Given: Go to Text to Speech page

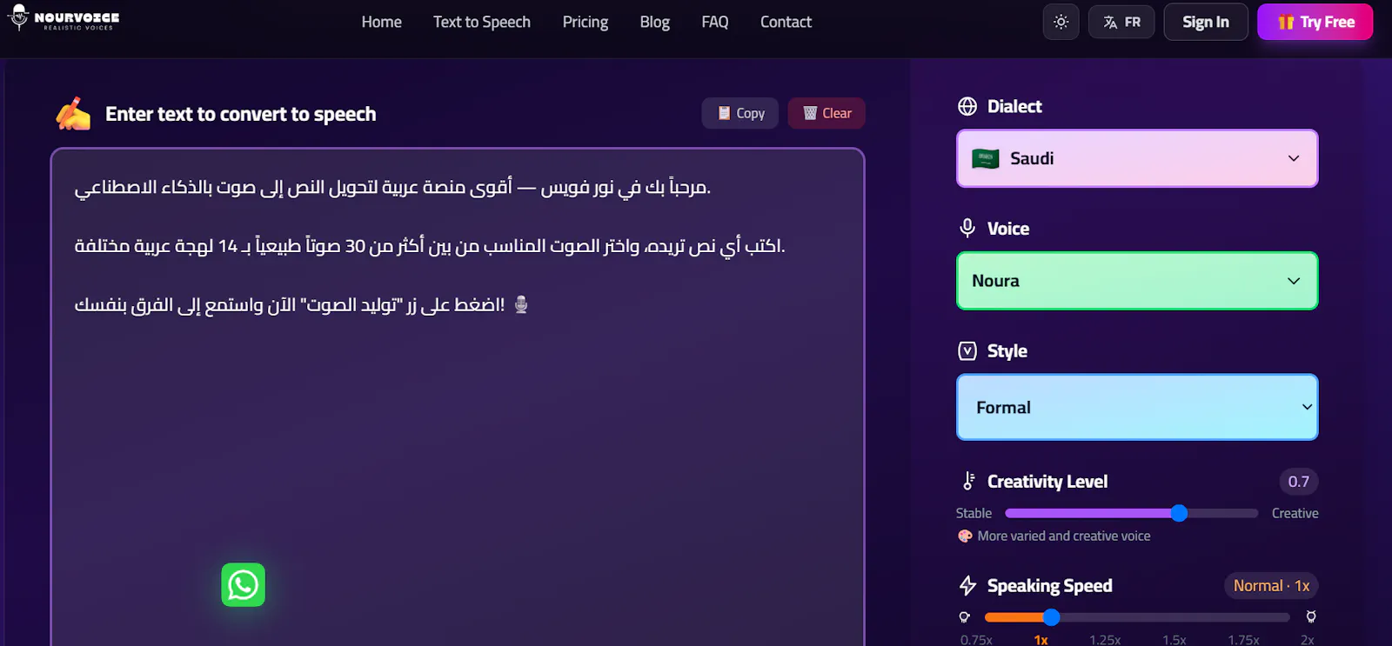Looking at the screenshot, I should click(x=482, y=22).
